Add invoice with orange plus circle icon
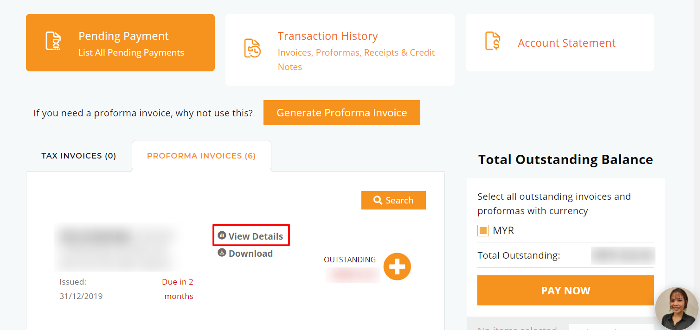 tap(397, 267)
